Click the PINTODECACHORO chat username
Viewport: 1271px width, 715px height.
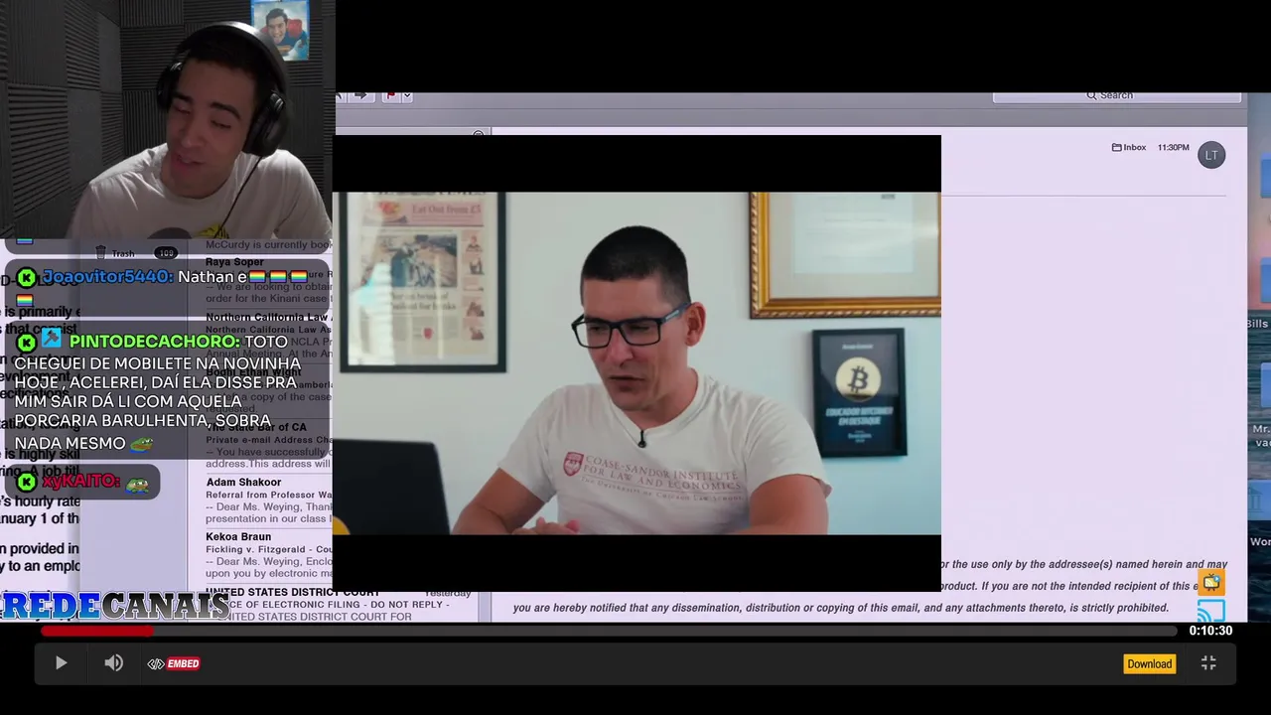(x=154, y=342)
